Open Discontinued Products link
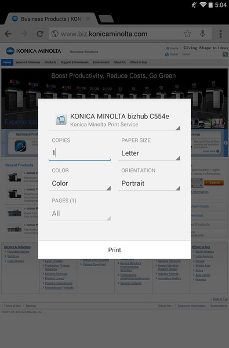This screenshot has height=348, width=229. [59, 288]
